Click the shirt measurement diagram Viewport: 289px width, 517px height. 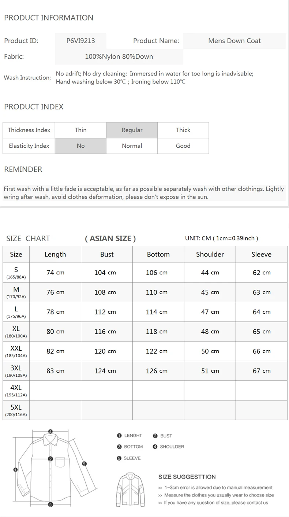coord(51,468)
